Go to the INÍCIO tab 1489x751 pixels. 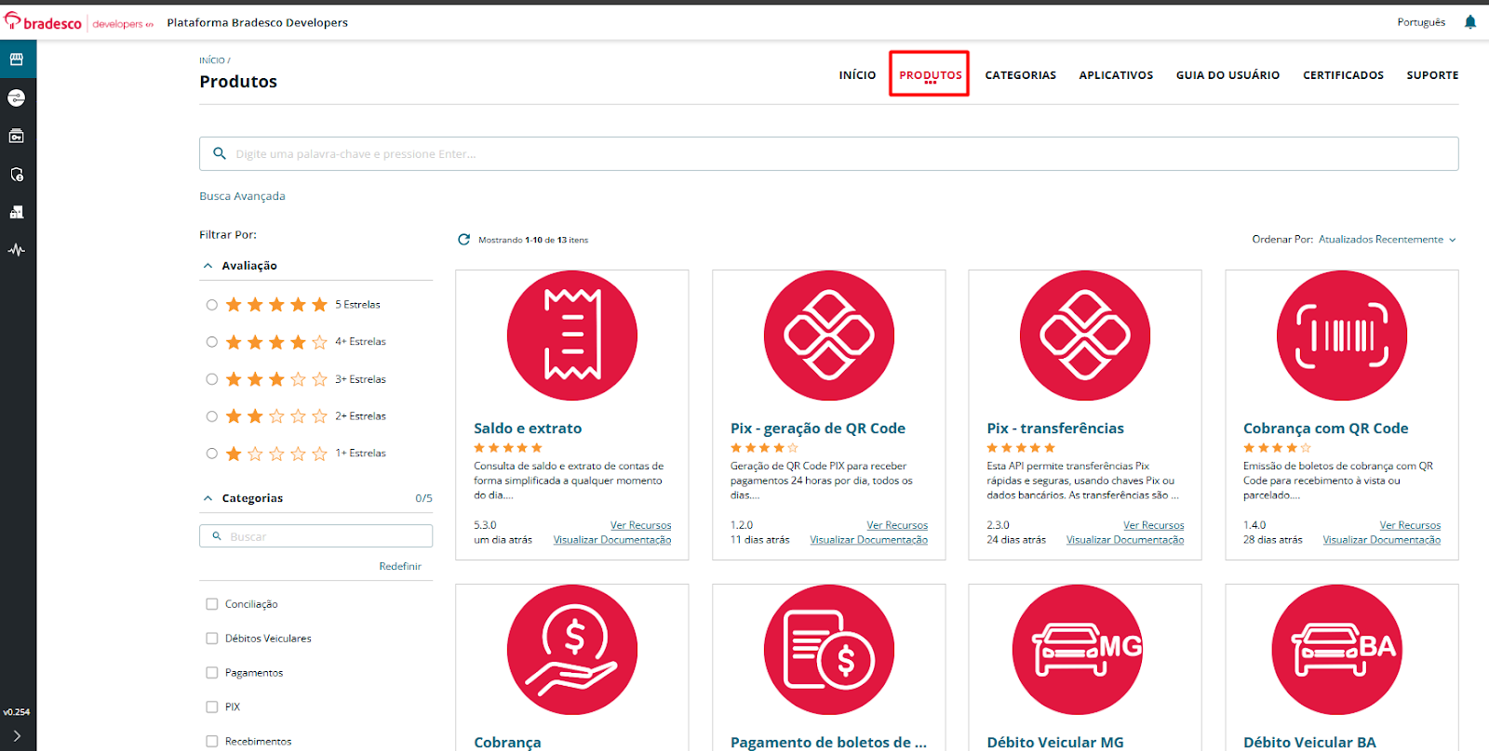[x=857, y=75]
